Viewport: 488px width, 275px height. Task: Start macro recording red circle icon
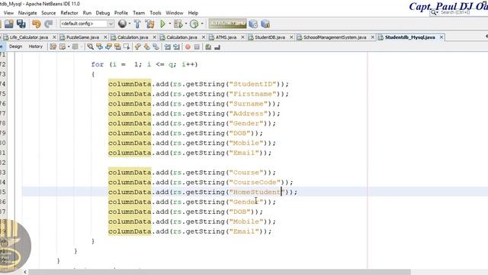(x=188, y=47)
